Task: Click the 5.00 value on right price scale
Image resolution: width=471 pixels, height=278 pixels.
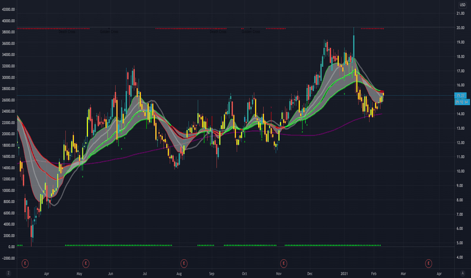Action: [460, 243]
